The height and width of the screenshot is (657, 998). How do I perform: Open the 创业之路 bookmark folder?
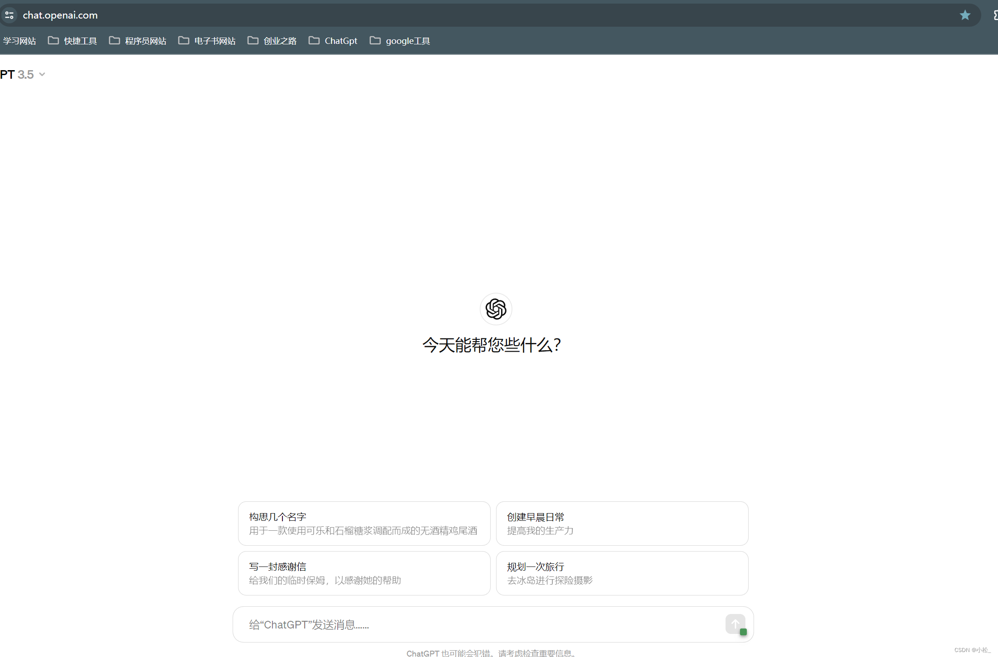click(x=272, y=41)
